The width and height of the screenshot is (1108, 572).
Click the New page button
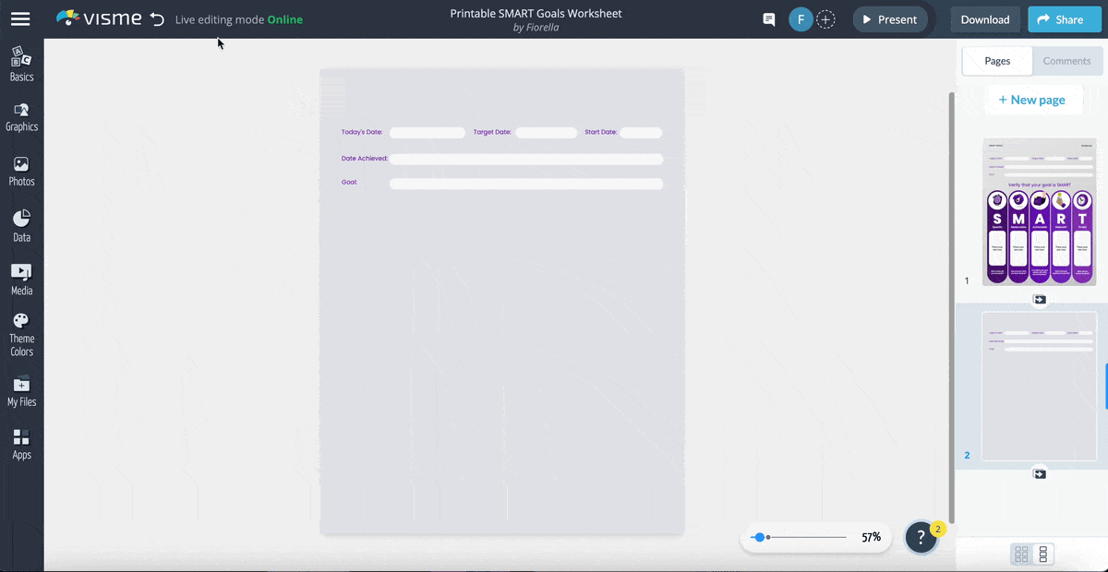[x=1032, y=100]
